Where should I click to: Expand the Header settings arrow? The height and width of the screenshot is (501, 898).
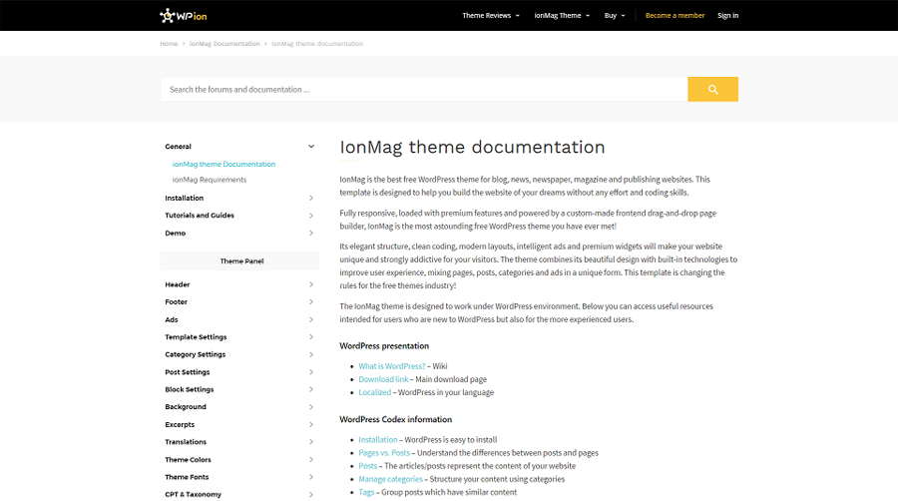point(311,284)
